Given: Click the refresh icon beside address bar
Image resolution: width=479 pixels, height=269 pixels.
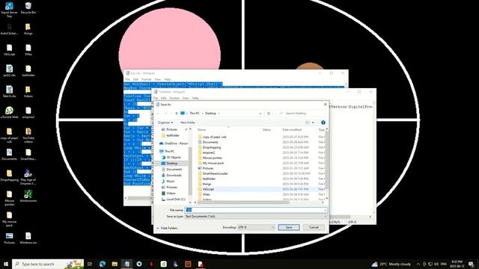Looking at the screenshot, I should pos(269,113).
